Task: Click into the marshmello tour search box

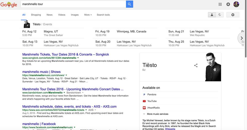Action: pyautogui.click(x=73, y=4)
